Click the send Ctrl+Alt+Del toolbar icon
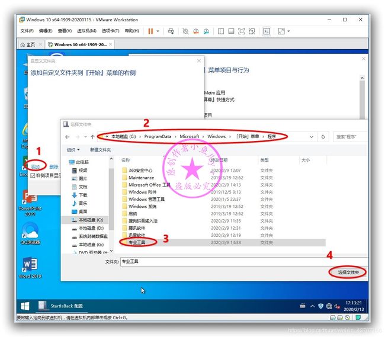The width and height of the screenshot is (385, 337). [x=171, y=31]
